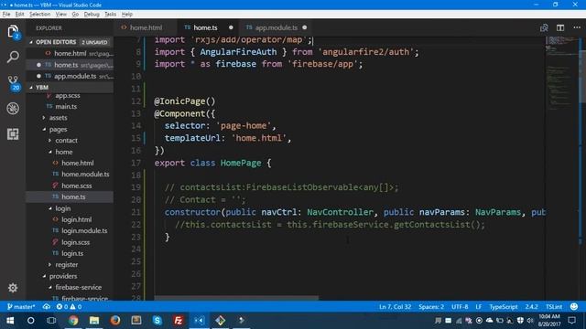Open login.module.ts in the file tree
The height and width of the screenshot is (329, 586).
pos(84,230)
